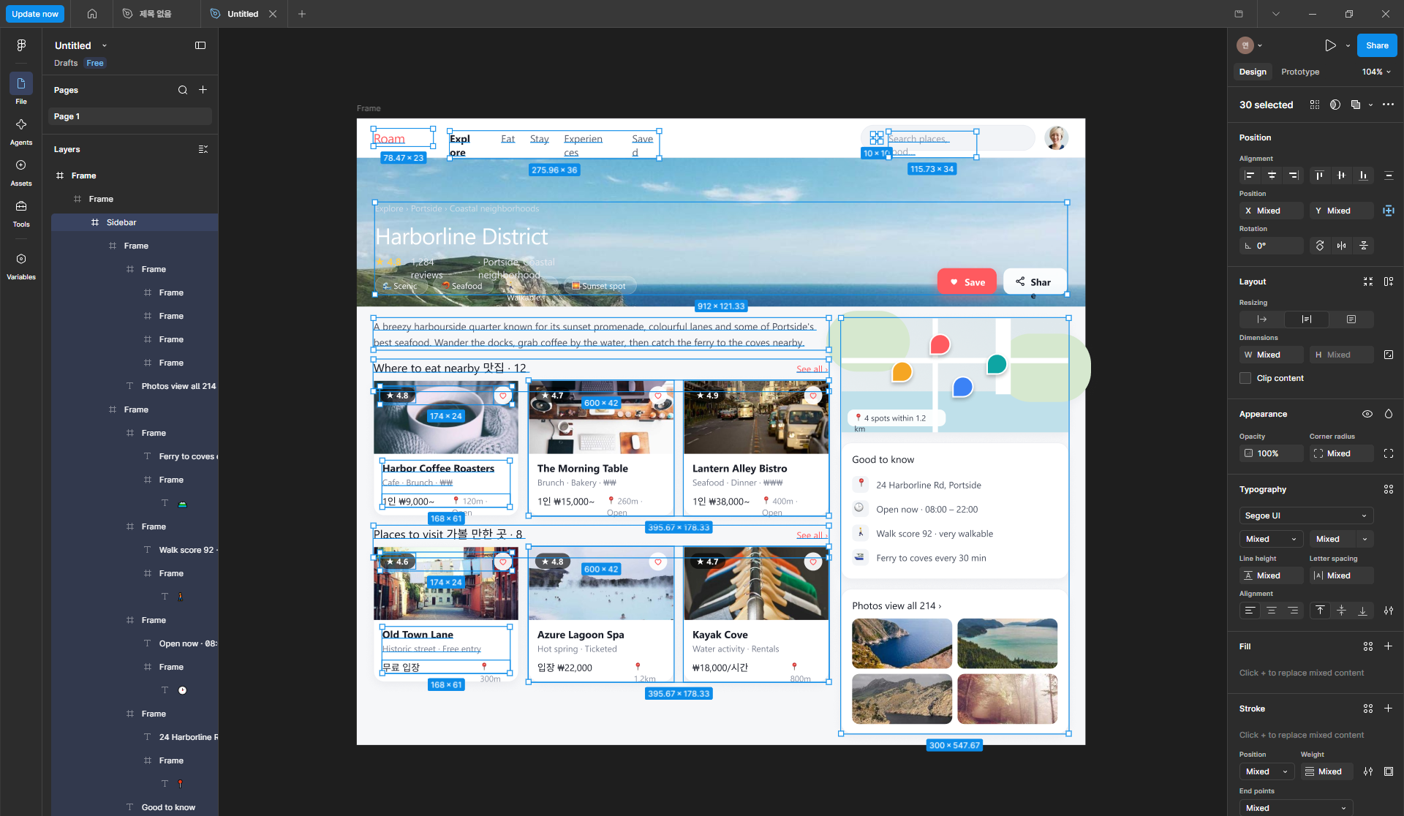Set text align right
1404x816 pixels.
(1293, 611)
